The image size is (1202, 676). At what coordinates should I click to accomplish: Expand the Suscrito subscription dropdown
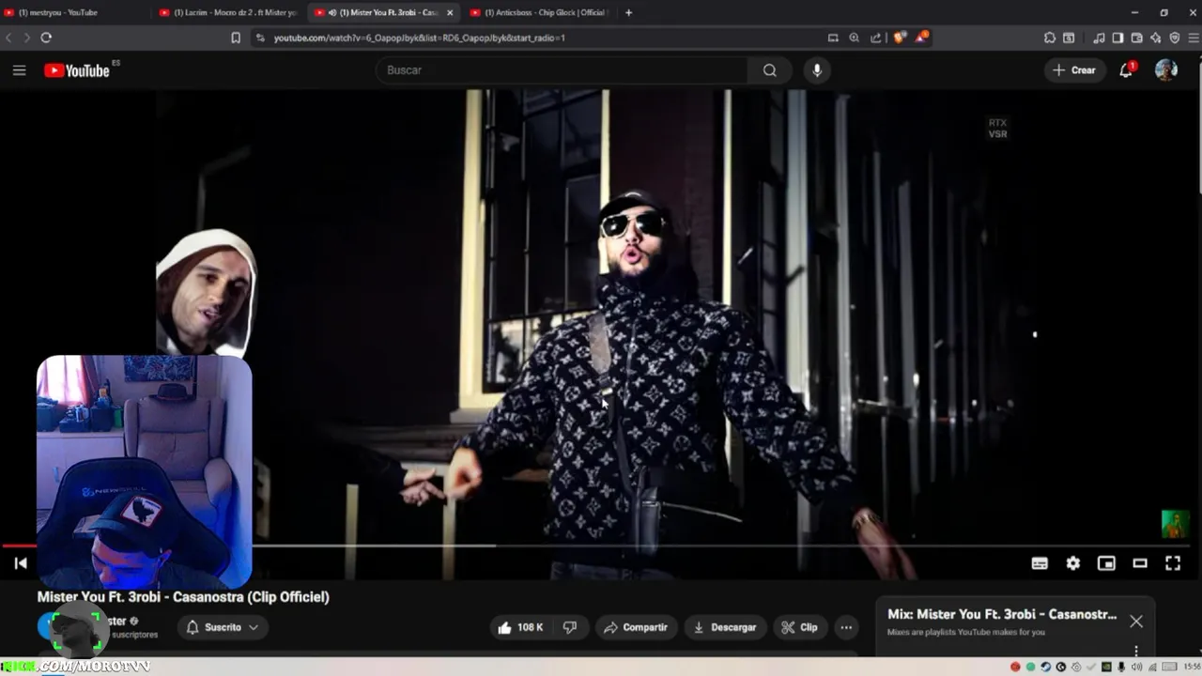point(223,627)
